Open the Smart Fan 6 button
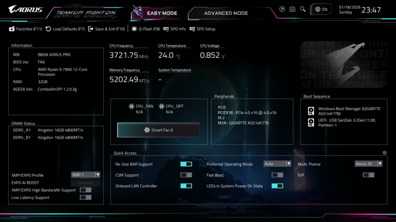This screenshot has width=396, height=222. point(158,130)
